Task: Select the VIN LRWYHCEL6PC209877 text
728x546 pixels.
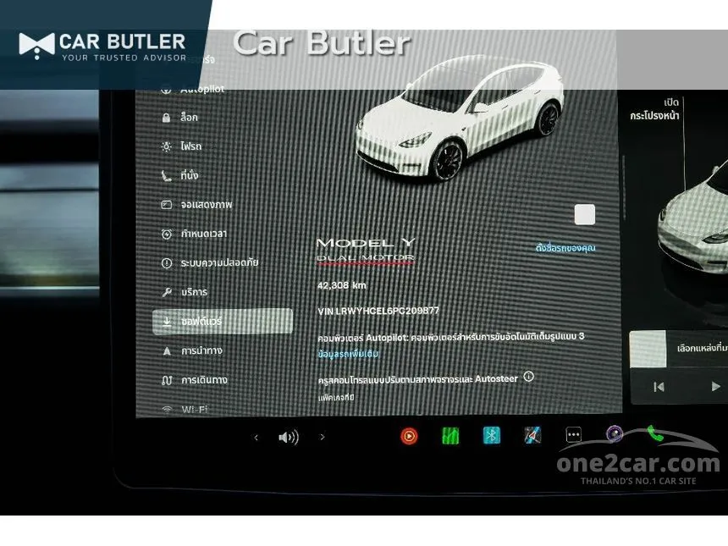Action: [378, 311]
